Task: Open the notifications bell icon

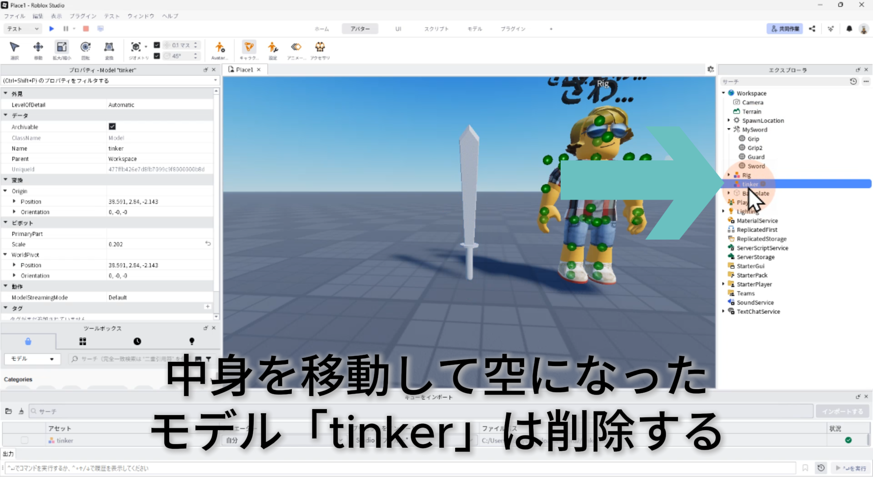Action: pos(849,29)
